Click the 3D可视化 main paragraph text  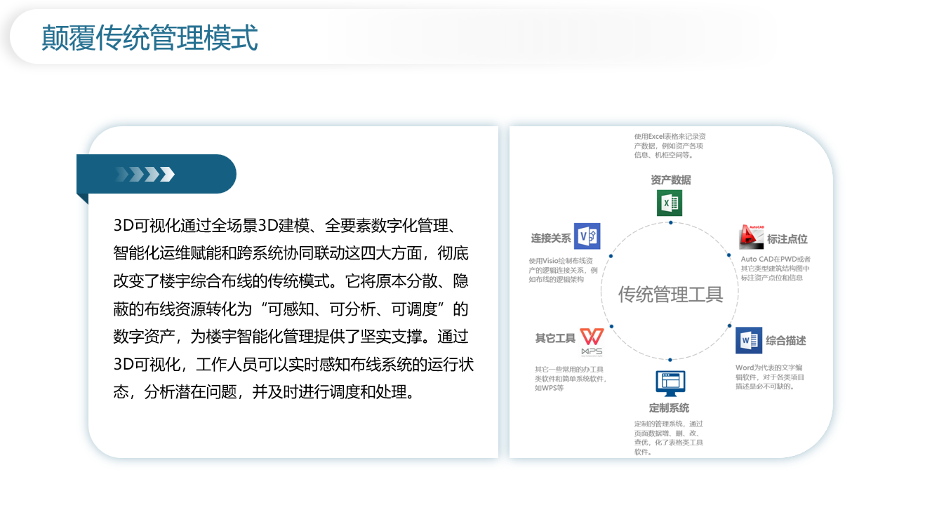point(293,309)
